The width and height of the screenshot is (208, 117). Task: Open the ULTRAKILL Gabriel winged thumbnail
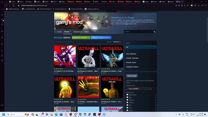click(x=112, y=56)
